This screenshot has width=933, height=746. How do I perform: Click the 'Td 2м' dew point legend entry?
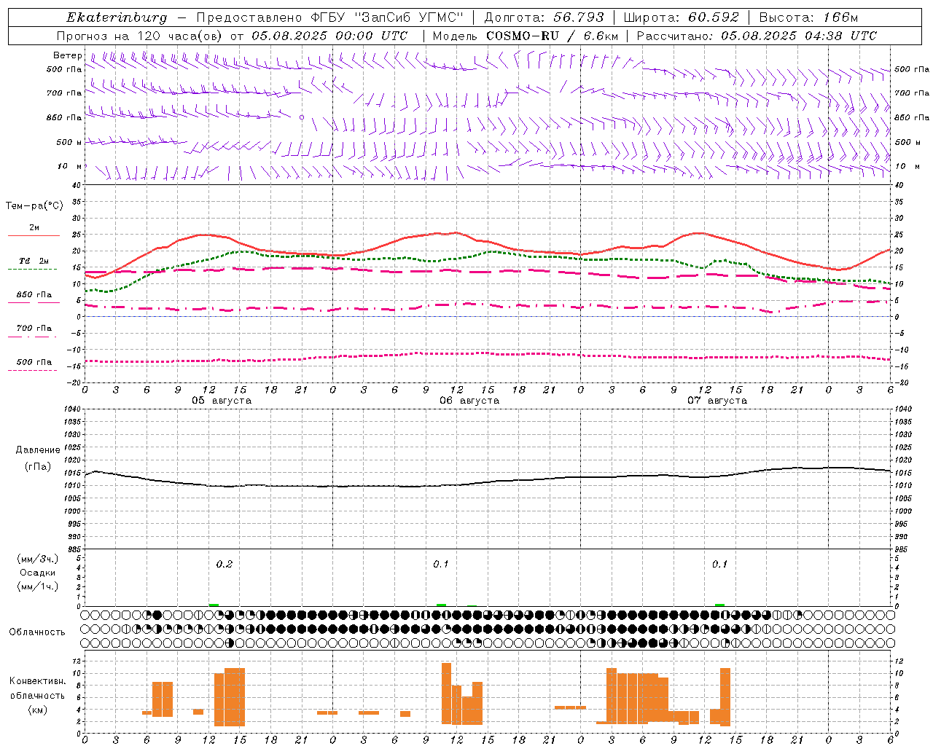(x=34, y=261)
